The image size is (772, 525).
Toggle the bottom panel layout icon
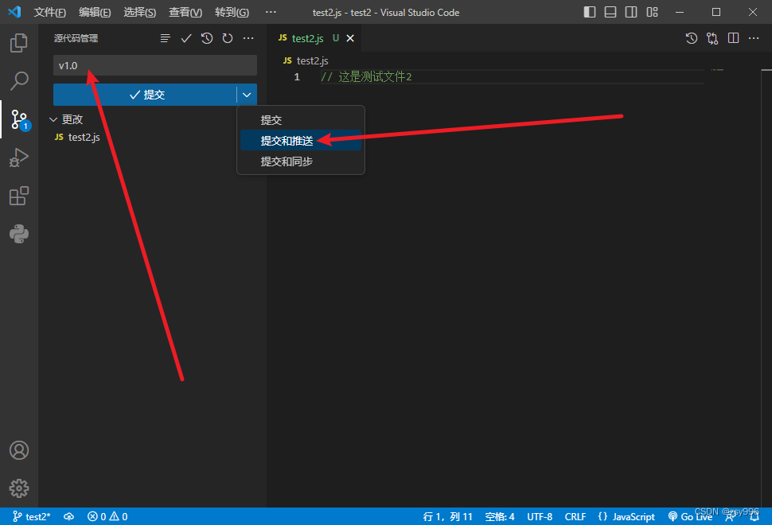pos(610,12)
